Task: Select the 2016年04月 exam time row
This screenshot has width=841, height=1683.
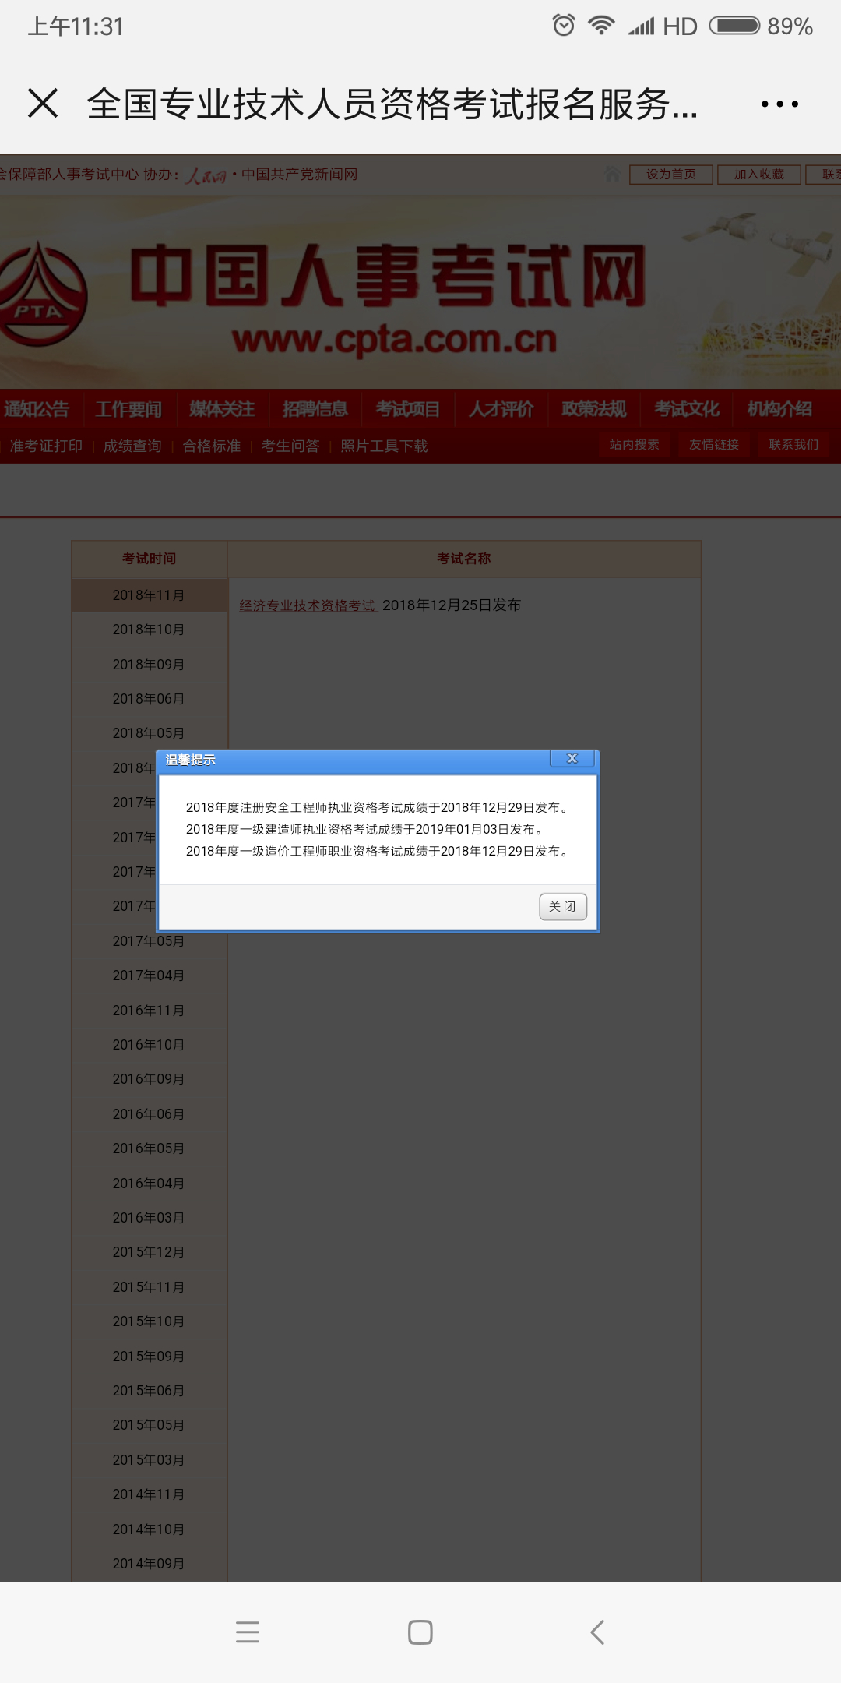Action: (x=149, y=1184)
